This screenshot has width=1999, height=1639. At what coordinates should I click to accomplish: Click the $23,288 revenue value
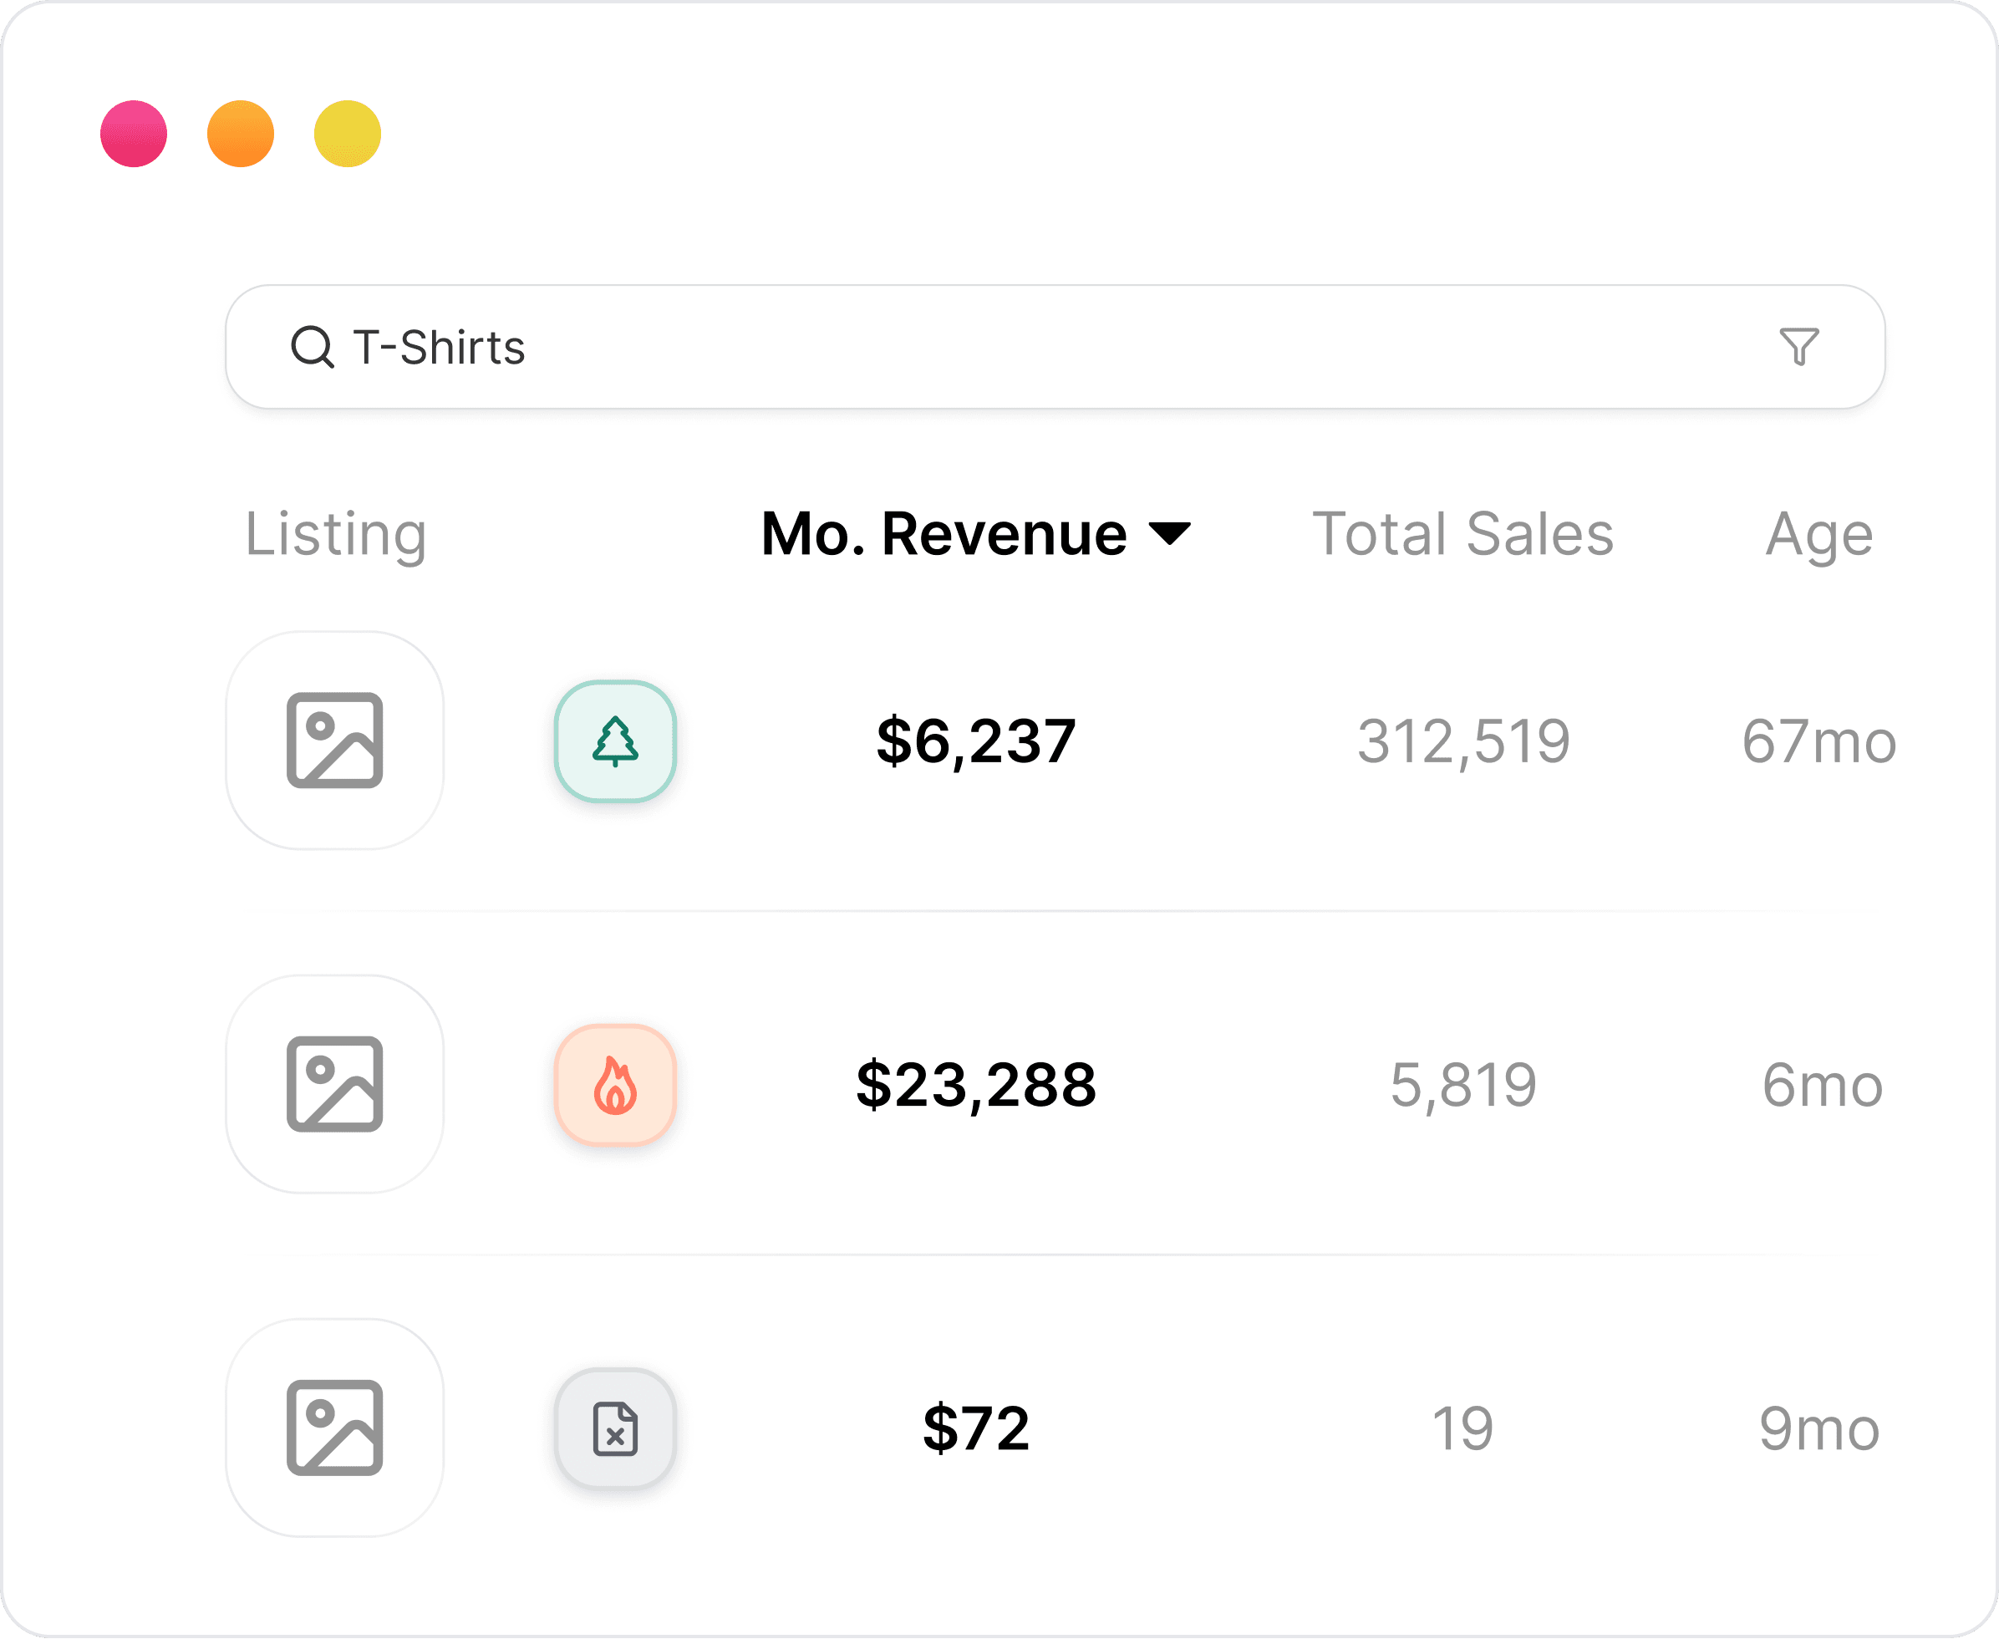(x=976, y=1085)
